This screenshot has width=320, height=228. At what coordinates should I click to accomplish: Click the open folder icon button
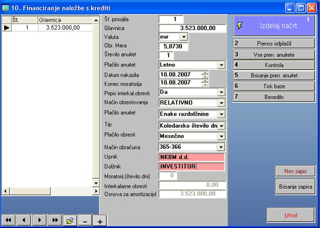point(69,219)
